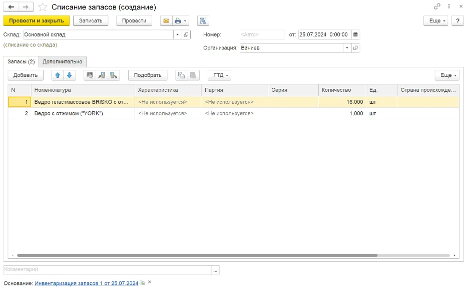This screenshot has height=287, width=468.
Task: Expand the Организация dropdown list
Action: [347, 47]
